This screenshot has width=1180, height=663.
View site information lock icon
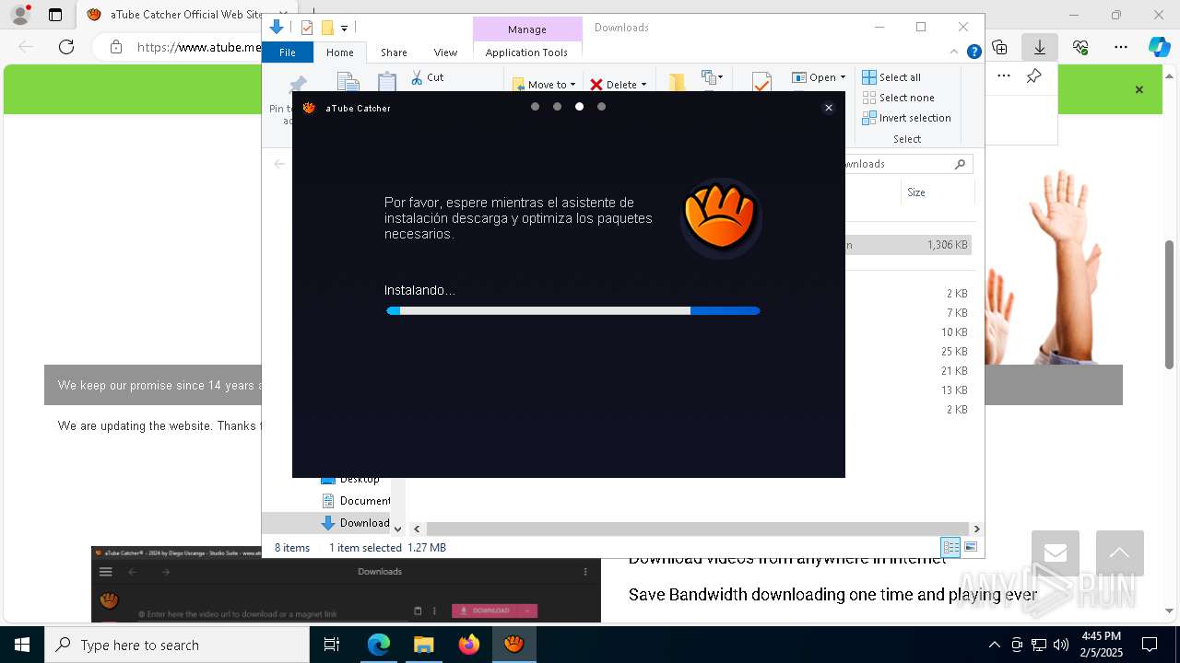tap(115, 47)
